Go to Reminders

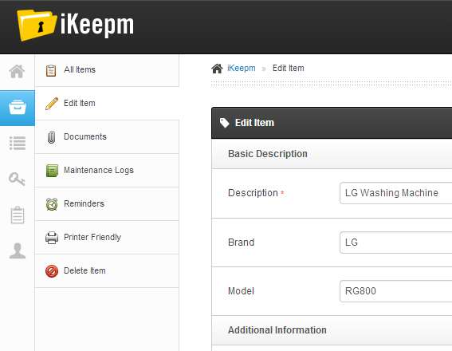[107, 203]
